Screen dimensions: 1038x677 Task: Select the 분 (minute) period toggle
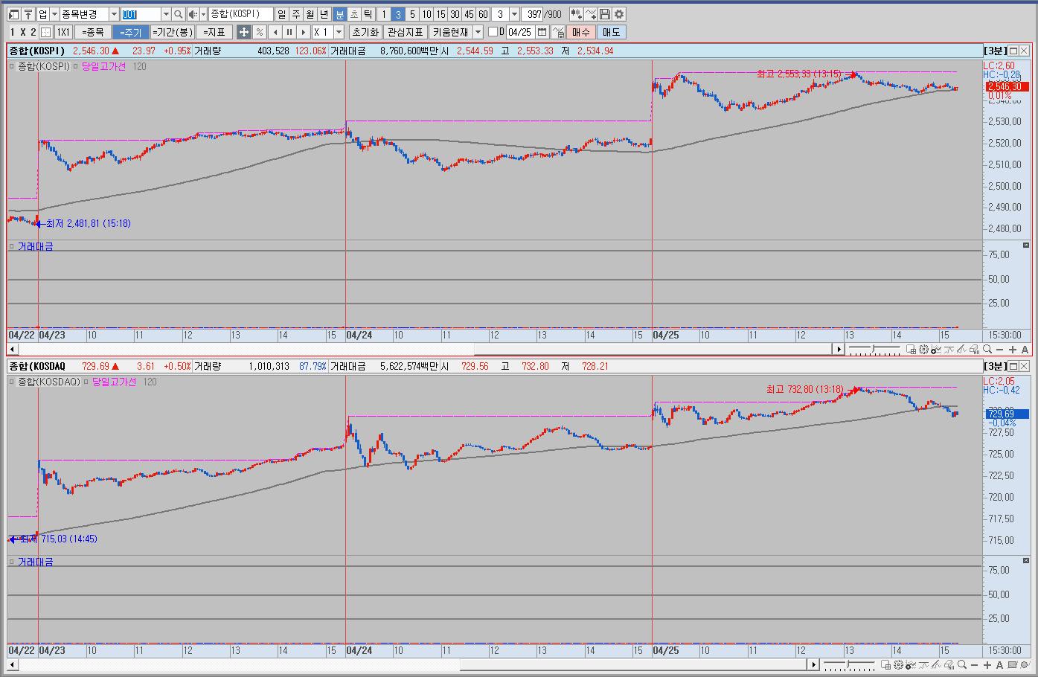coord(339,14)
